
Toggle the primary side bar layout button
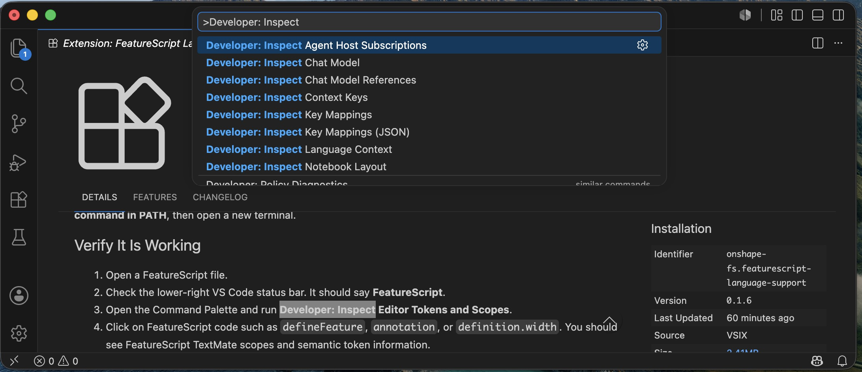797,15
